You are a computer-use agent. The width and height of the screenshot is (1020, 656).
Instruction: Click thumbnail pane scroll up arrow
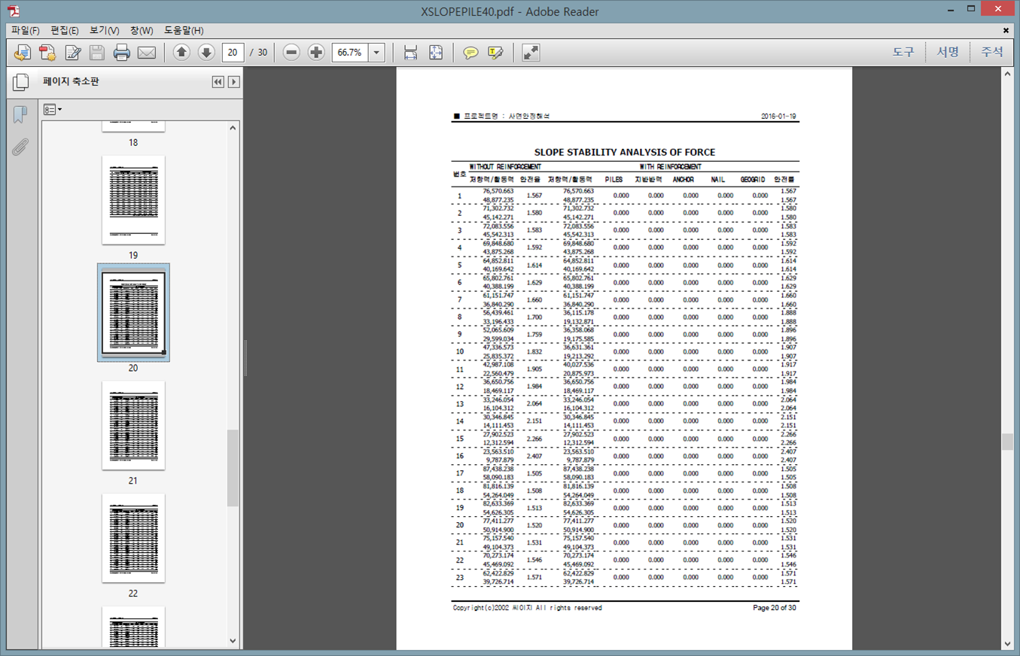(233, 128)
